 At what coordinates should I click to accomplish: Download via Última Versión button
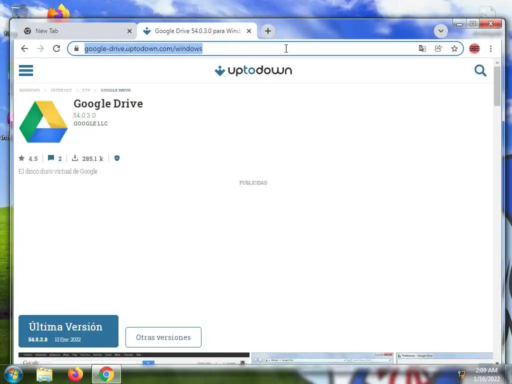[x=68, y=331]
